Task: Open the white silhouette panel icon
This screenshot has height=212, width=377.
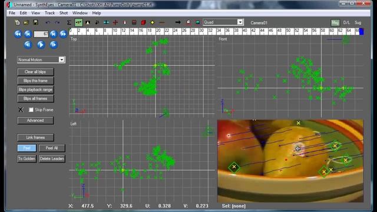Action: [88, 22]
